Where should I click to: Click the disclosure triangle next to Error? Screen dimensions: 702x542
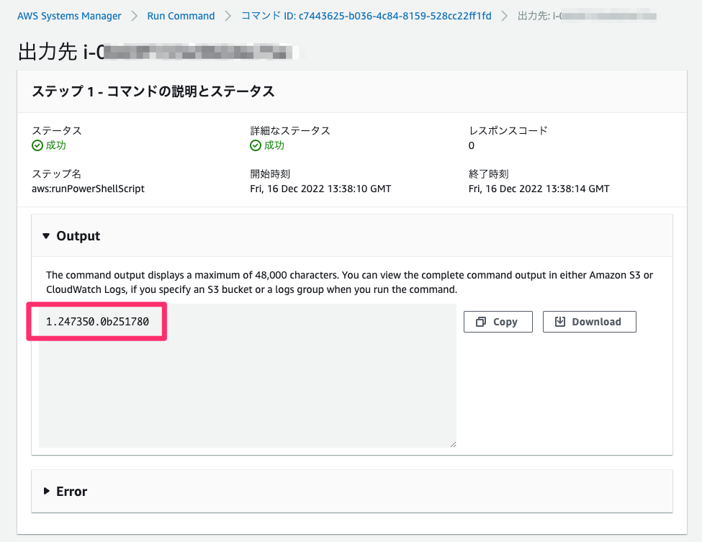pyautogui.click(x=46, y=491)
